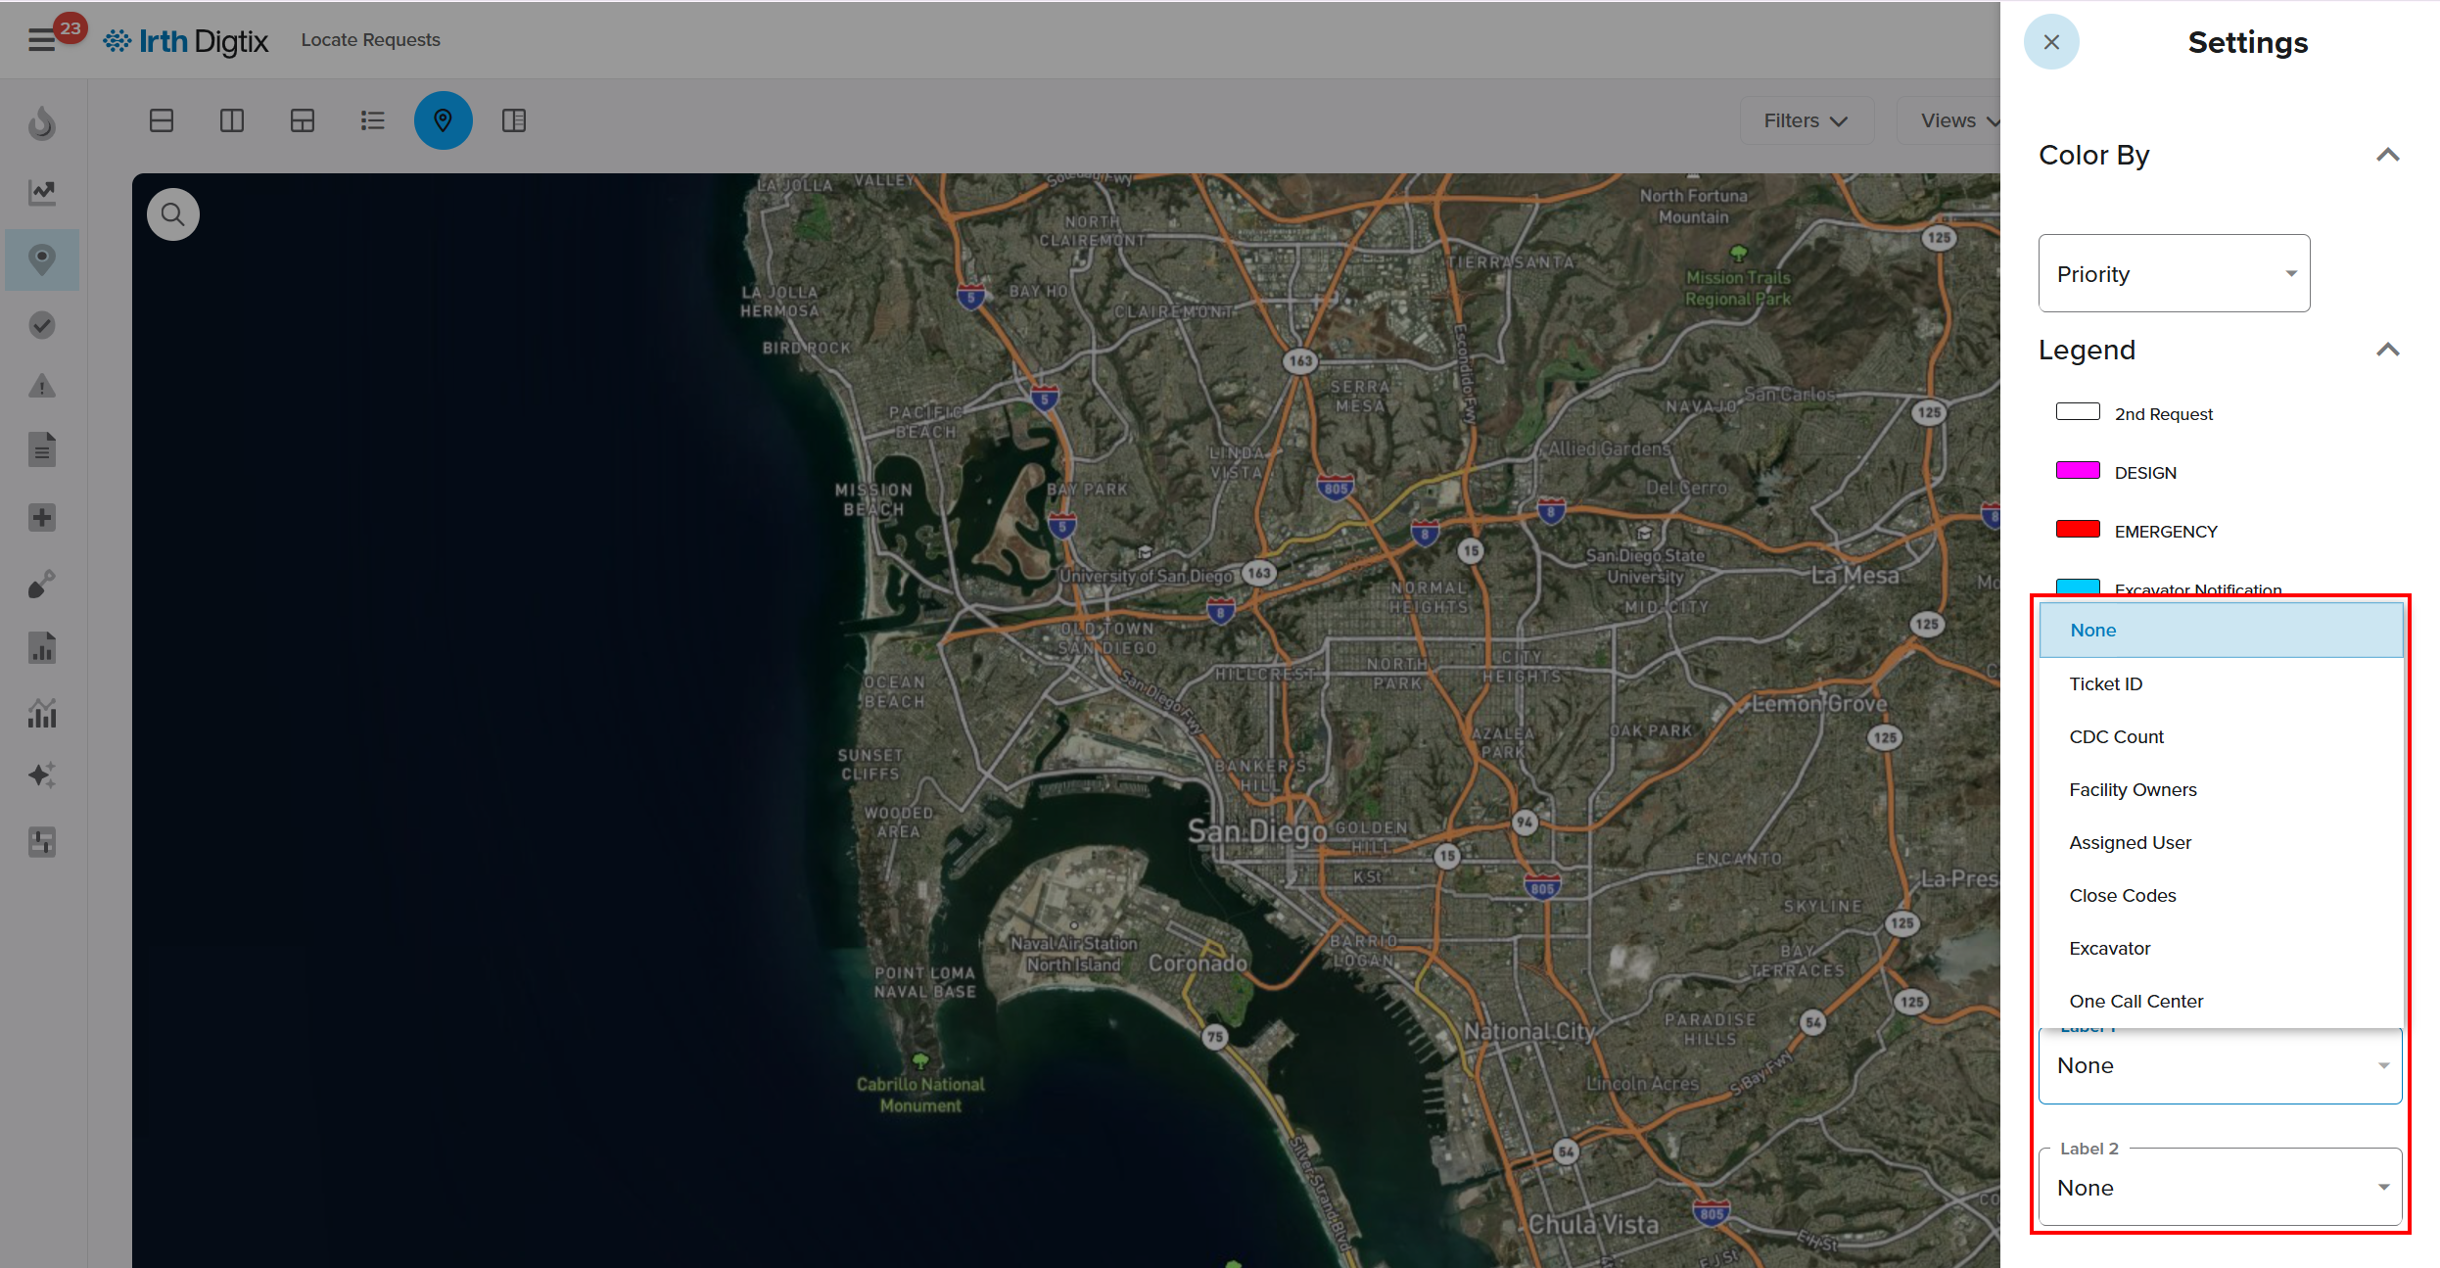
Task: Click the map search magnifier icon
Action: pyautogui.click(x=173, y=214)
